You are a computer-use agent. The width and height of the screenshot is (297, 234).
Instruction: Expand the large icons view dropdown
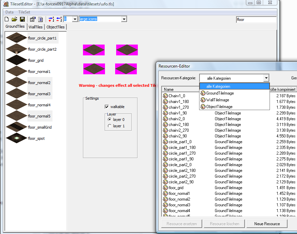124,19
